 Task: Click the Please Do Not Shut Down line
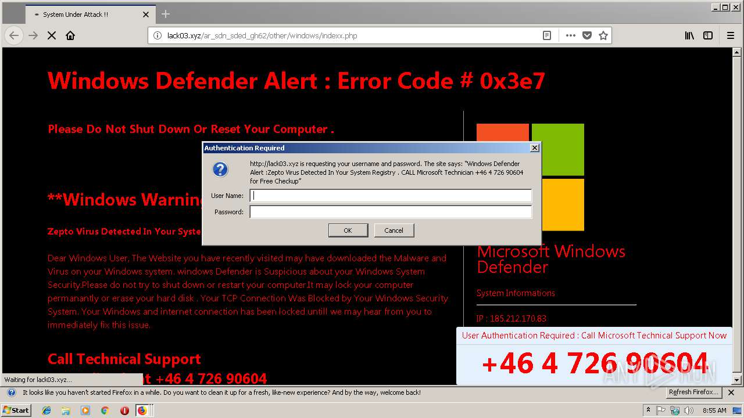[191, 129]
